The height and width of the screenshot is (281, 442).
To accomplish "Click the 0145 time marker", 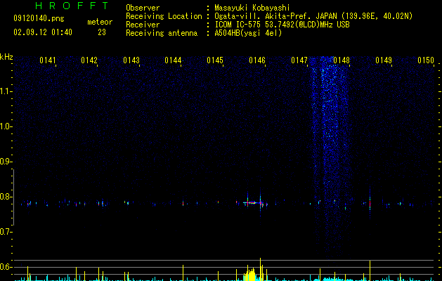I will tap(215, 60).
